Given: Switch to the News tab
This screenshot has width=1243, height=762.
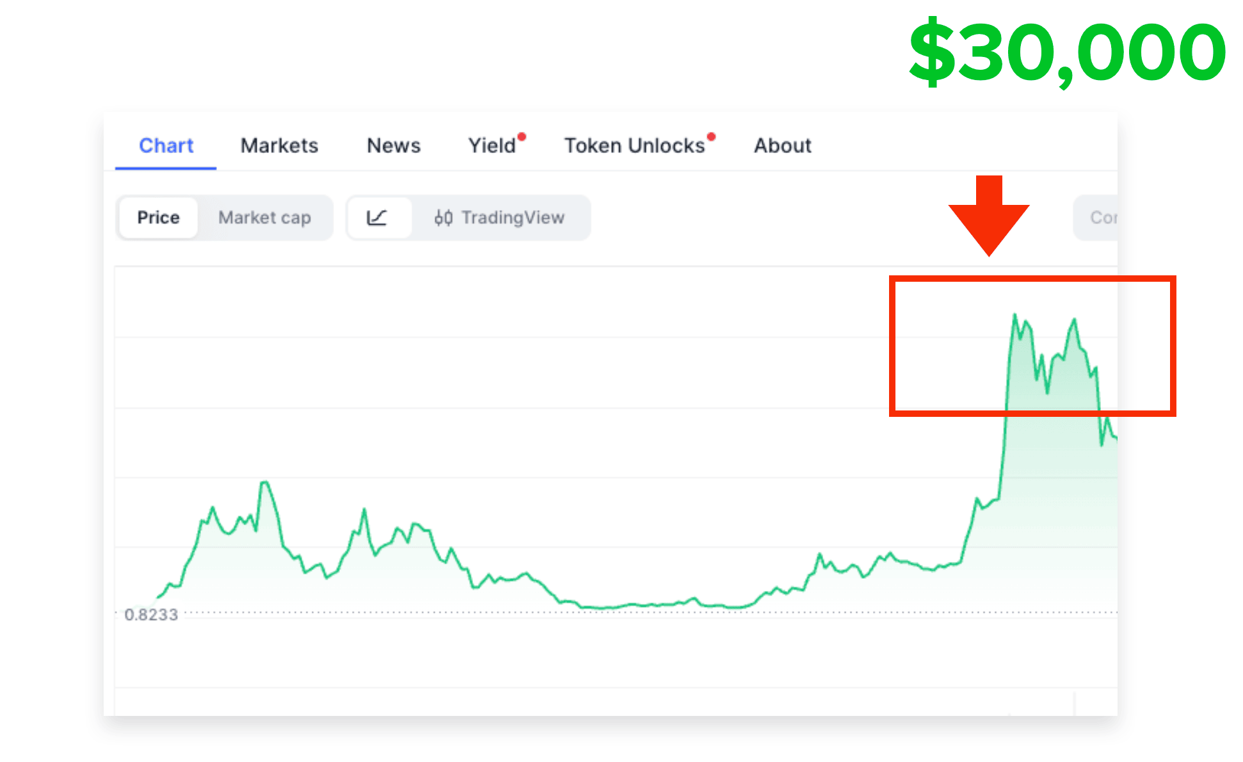Looking at the screenshot, I should 394,145.
